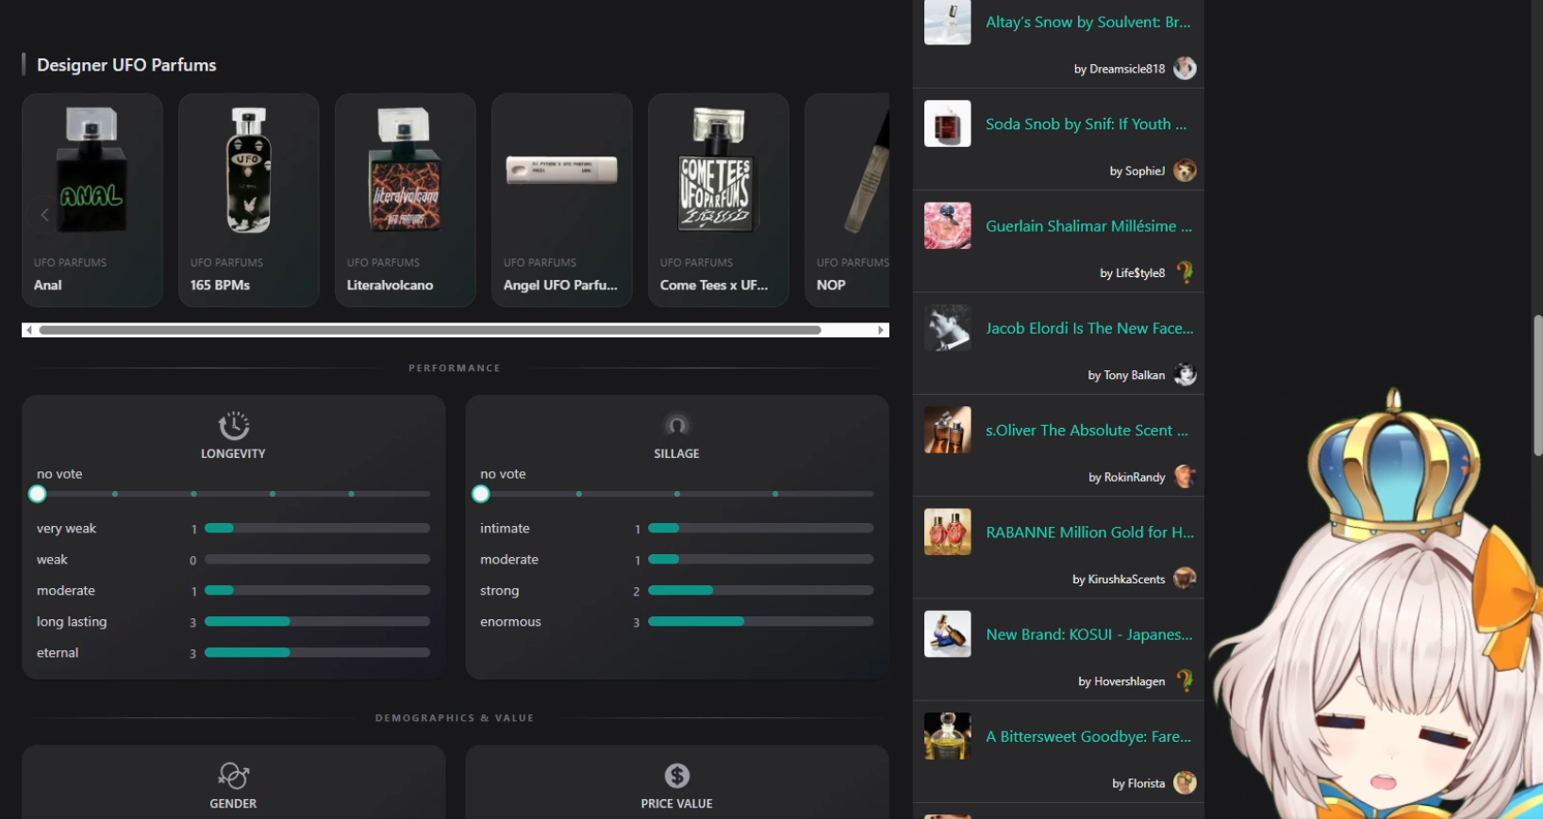Click the 'intimate' sillage label
This screenshot has height=819, width=1543.
[505, 529]
